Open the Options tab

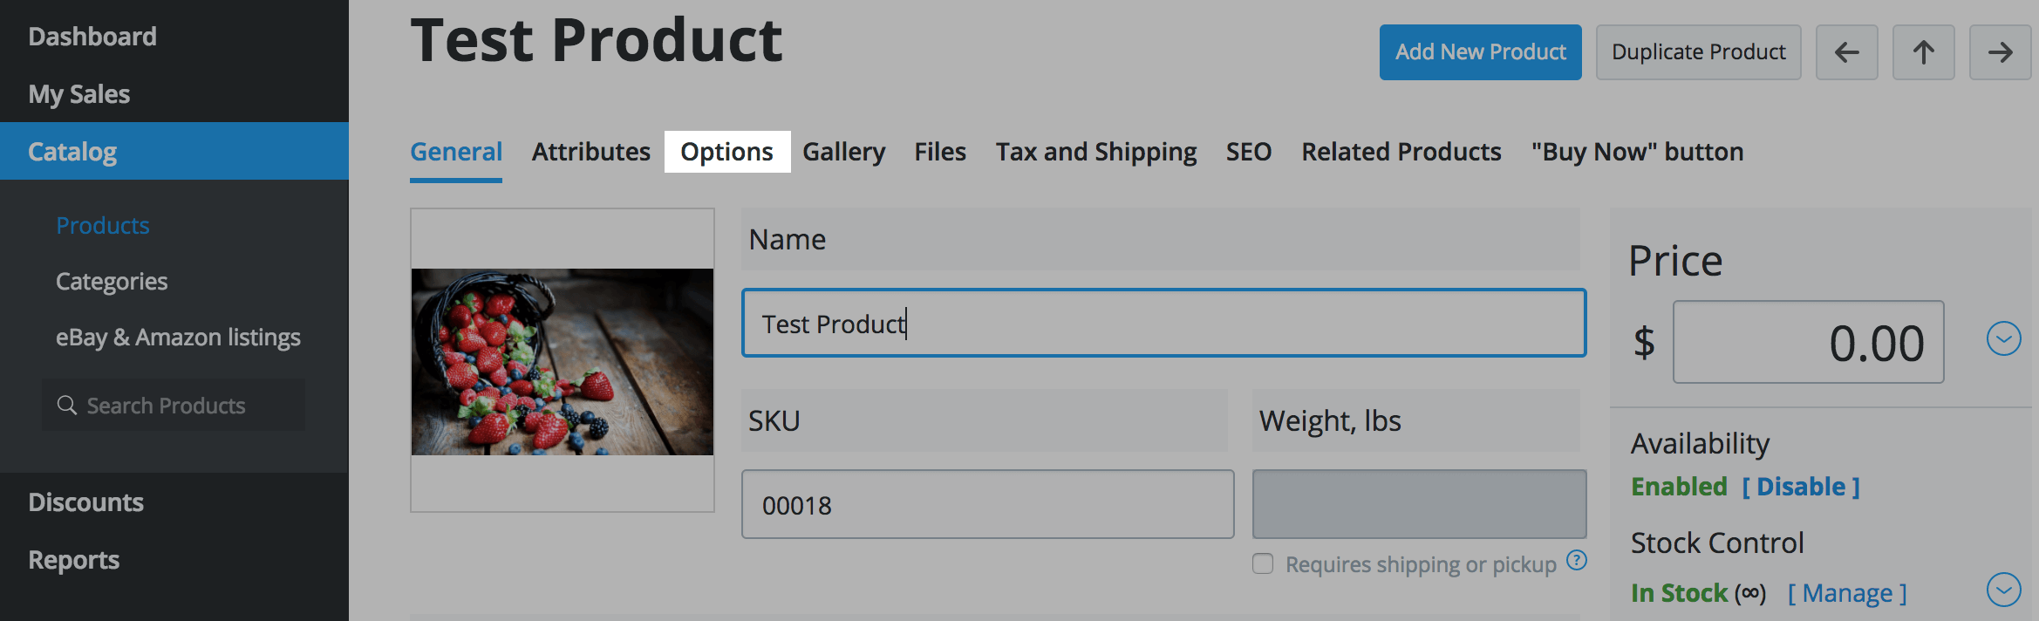pyautogui.click(x=726, y=152)
